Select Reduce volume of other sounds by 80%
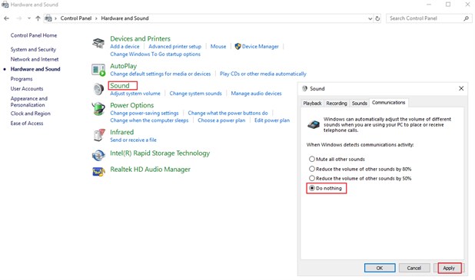Image resolution: width=475 pixels, height=280 pixels. click(x=360, y=169)
